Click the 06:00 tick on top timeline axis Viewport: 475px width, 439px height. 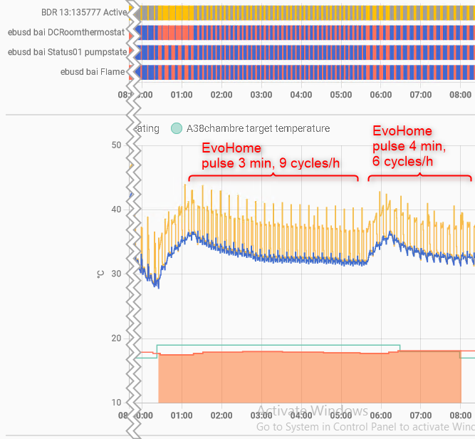(381, 95)
